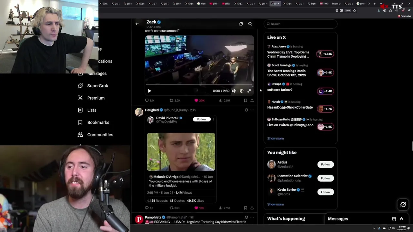
Task: Open Grok icon on I laughed post
Action: click(246, 110)
